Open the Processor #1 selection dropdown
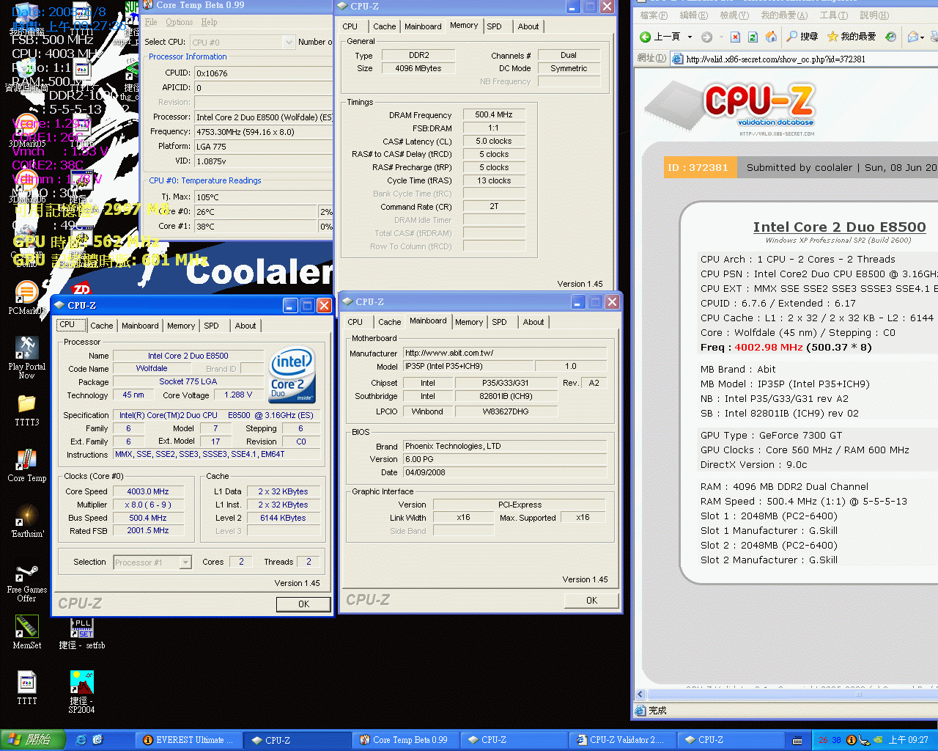Screen dimensions: 938x751 (185, 563)
